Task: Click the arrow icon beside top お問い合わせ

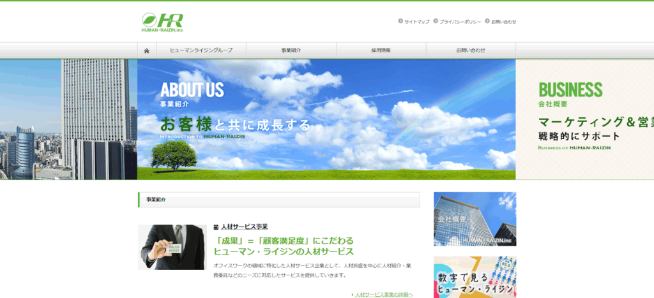Action: click(x=487, y=21)
